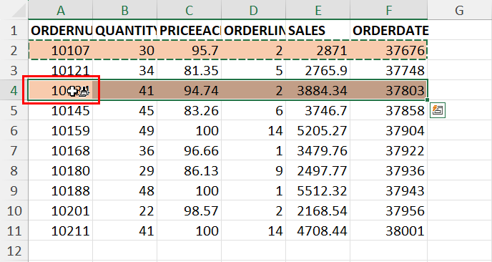Select column A header
Screen dimensions: 492x262
(x=61, y=10)
